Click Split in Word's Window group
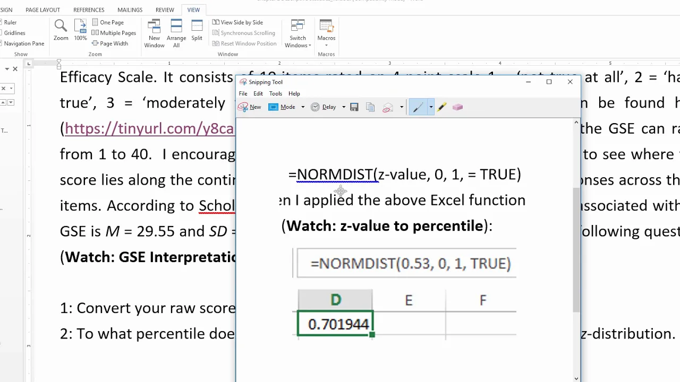The image size is (680, 382). point(197,30)
